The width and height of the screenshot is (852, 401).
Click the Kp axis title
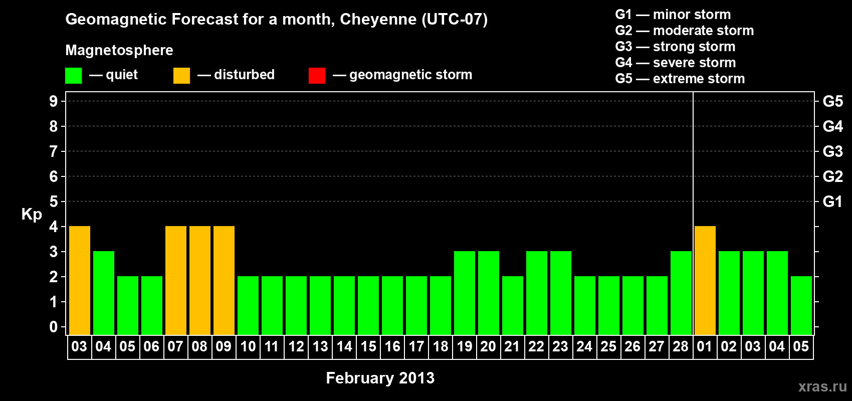coord(32,215)
